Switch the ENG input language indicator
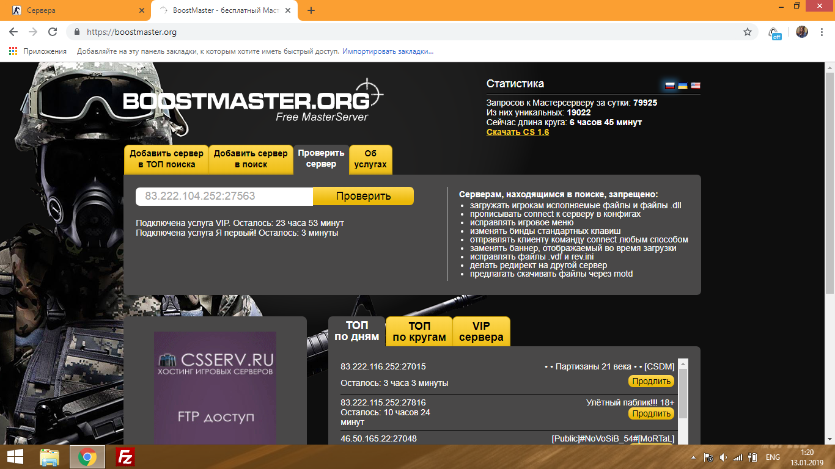 click(x=773, y=457)
